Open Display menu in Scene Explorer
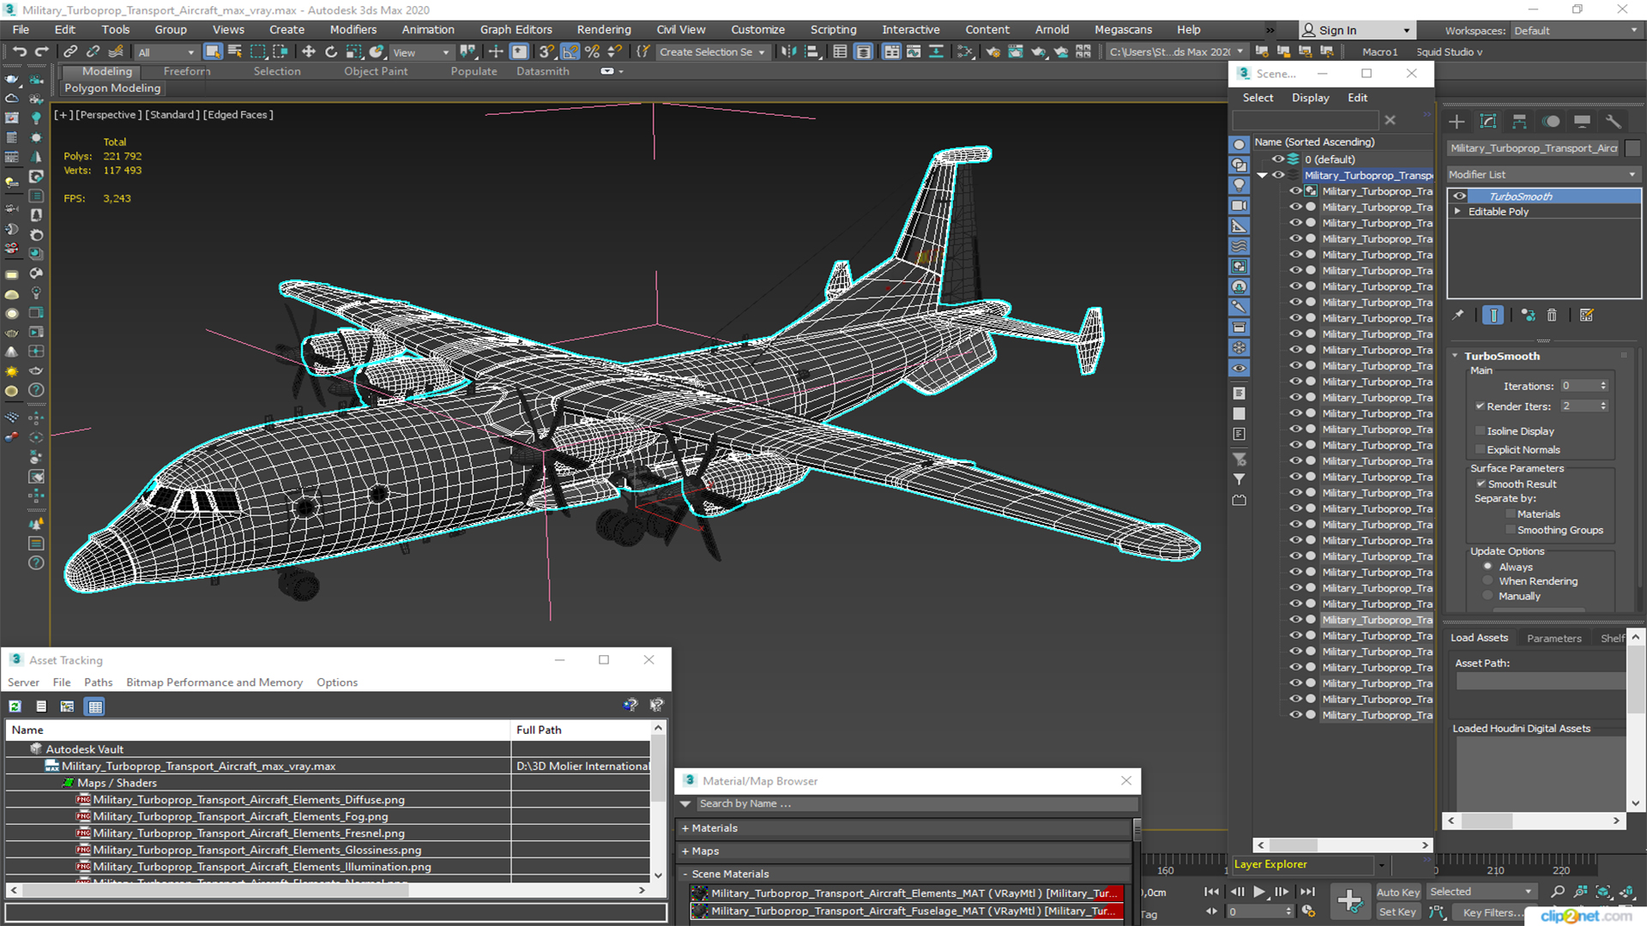 pos(1310,98)
